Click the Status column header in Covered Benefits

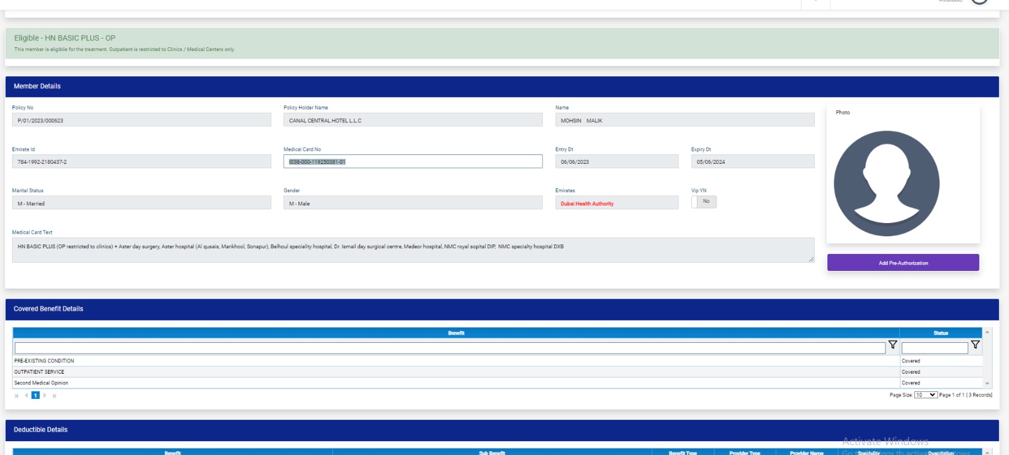[941, 333]
